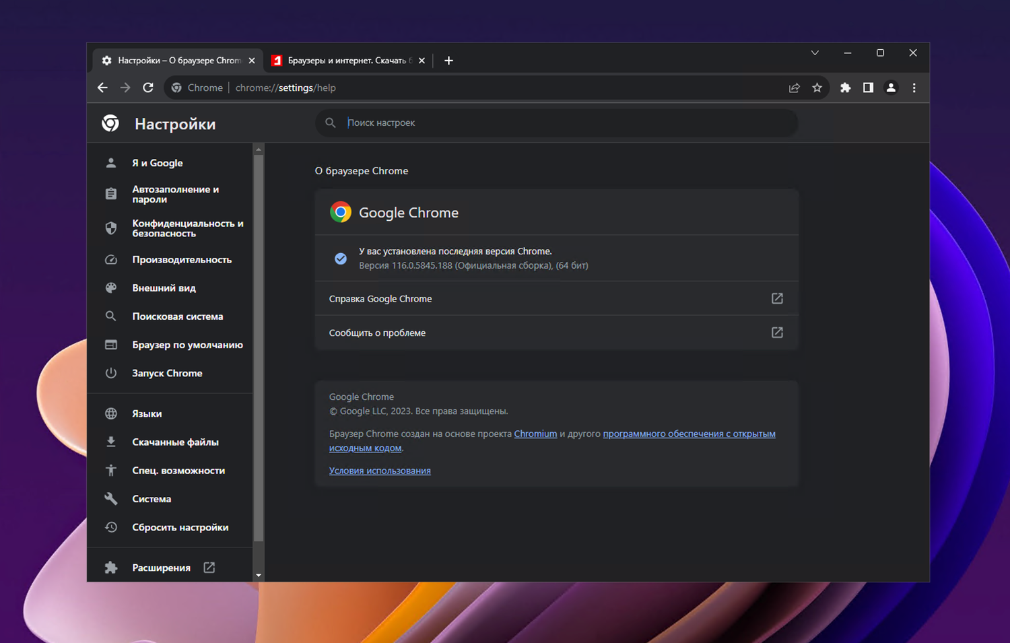Close the Chrome window

pos(913,53)
